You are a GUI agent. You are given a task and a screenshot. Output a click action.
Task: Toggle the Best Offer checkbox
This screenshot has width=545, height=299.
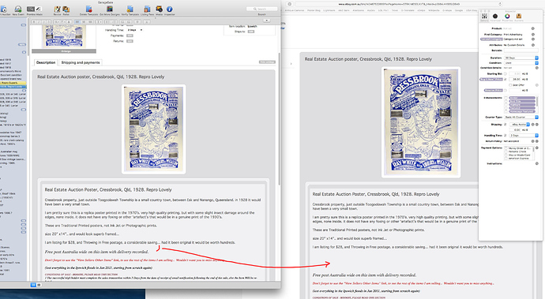click(x=510, y=85)
